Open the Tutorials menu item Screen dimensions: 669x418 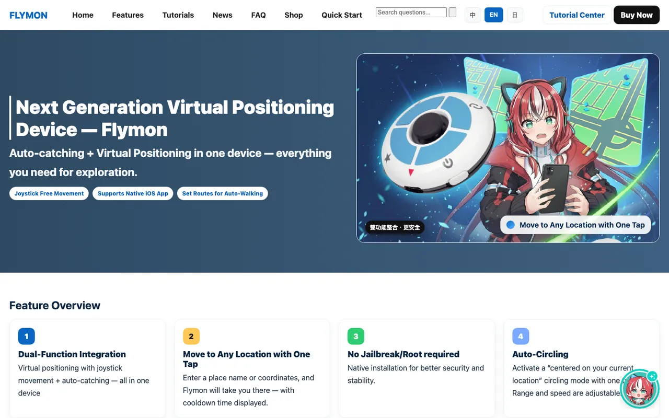[x=178, y=15]
